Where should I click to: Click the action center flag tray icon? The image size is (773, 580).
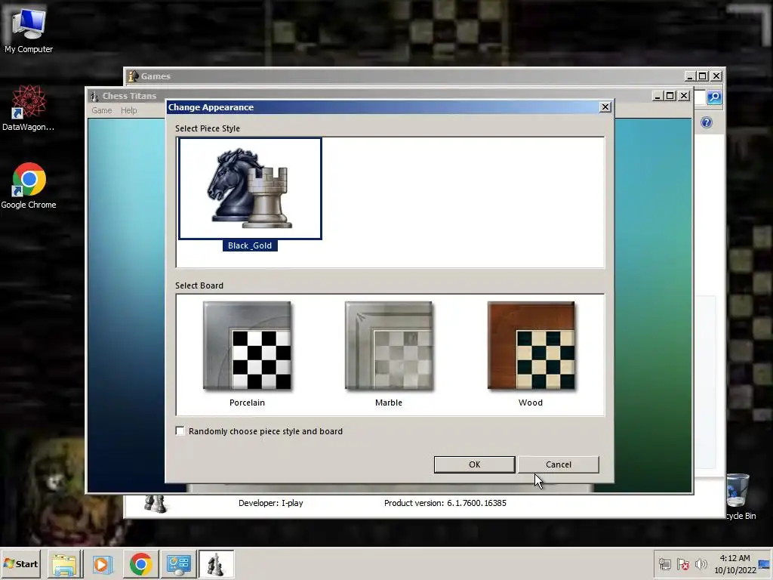[x=683, y=564]
